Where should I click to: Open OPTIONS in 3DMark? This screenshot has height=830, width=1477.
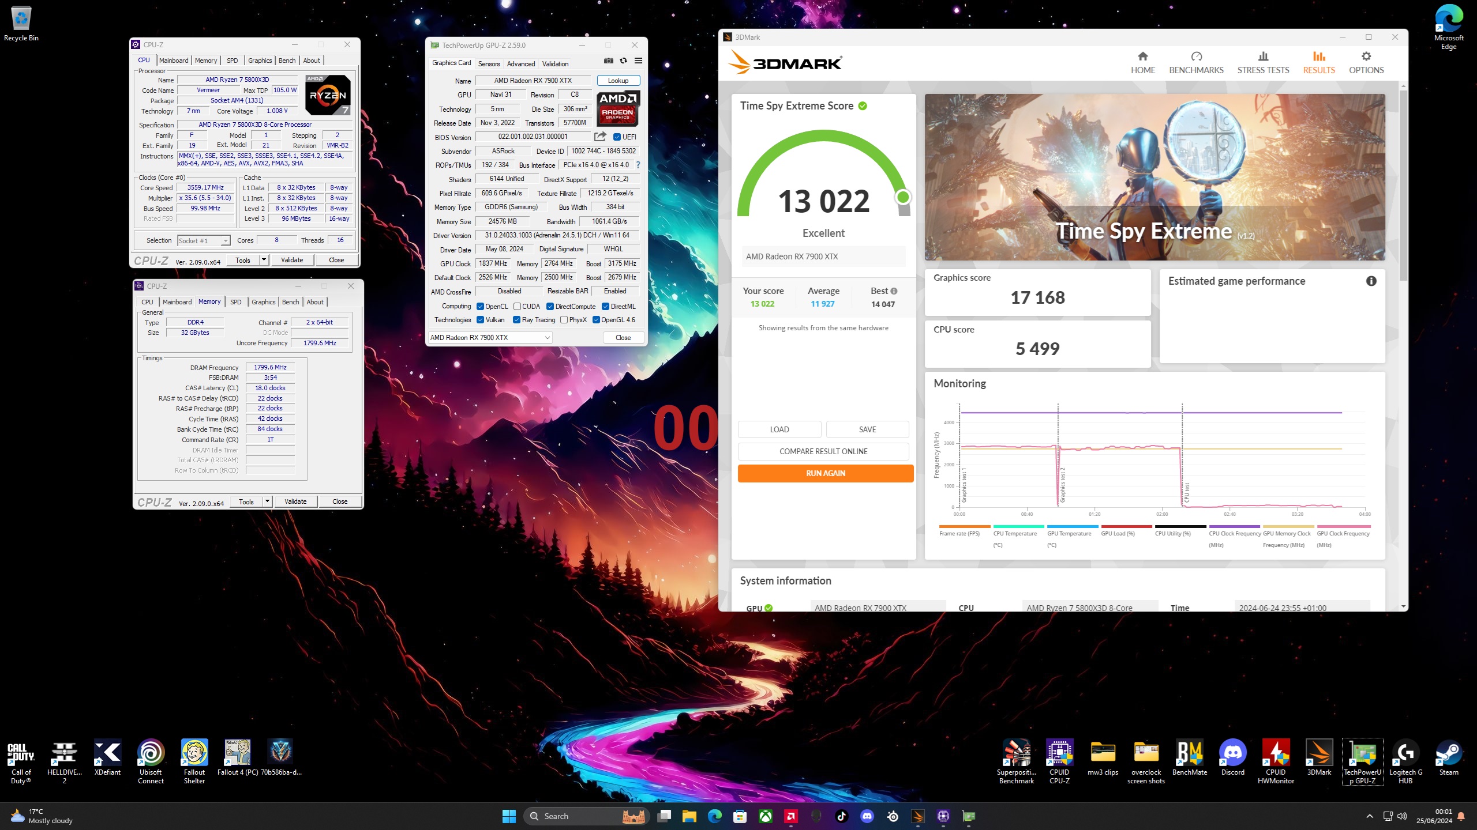pyautogui.click(x=1366, y=63)
